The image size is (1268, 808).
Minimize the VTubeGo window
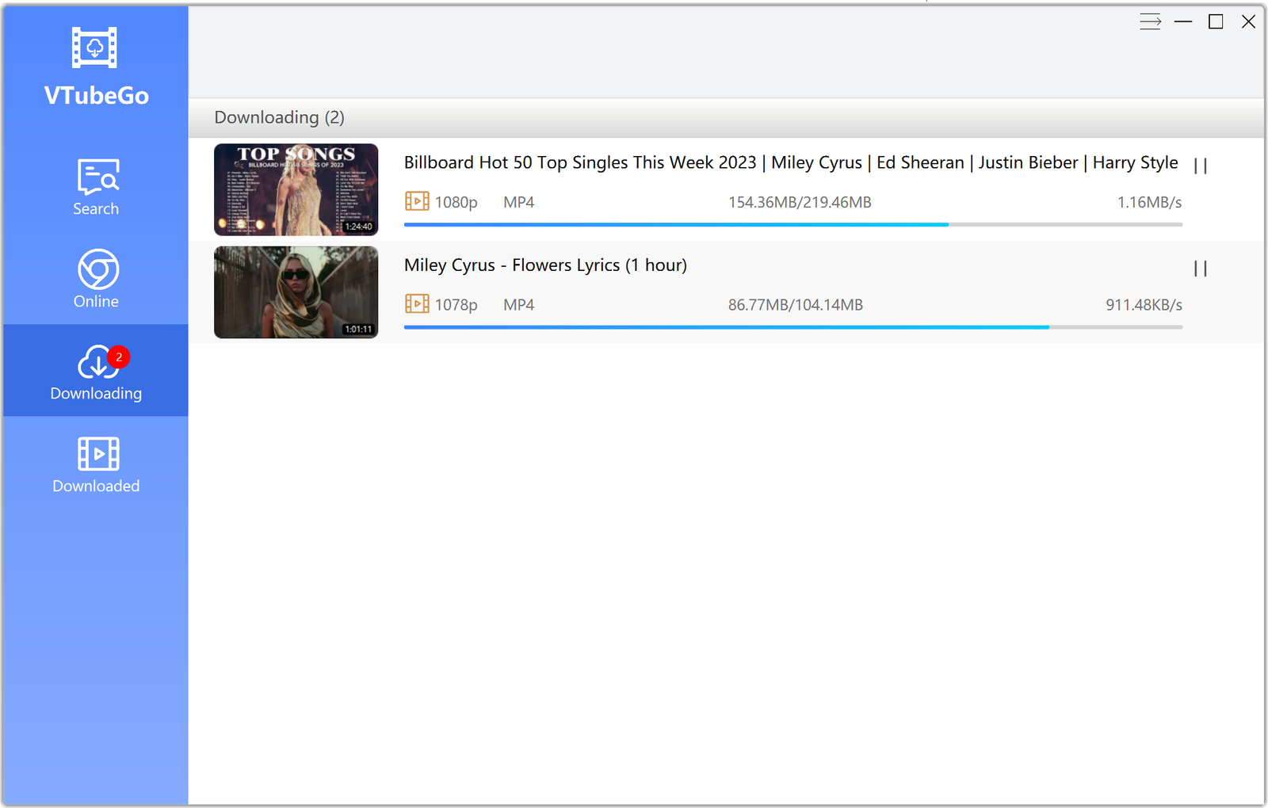[1183, 22]
